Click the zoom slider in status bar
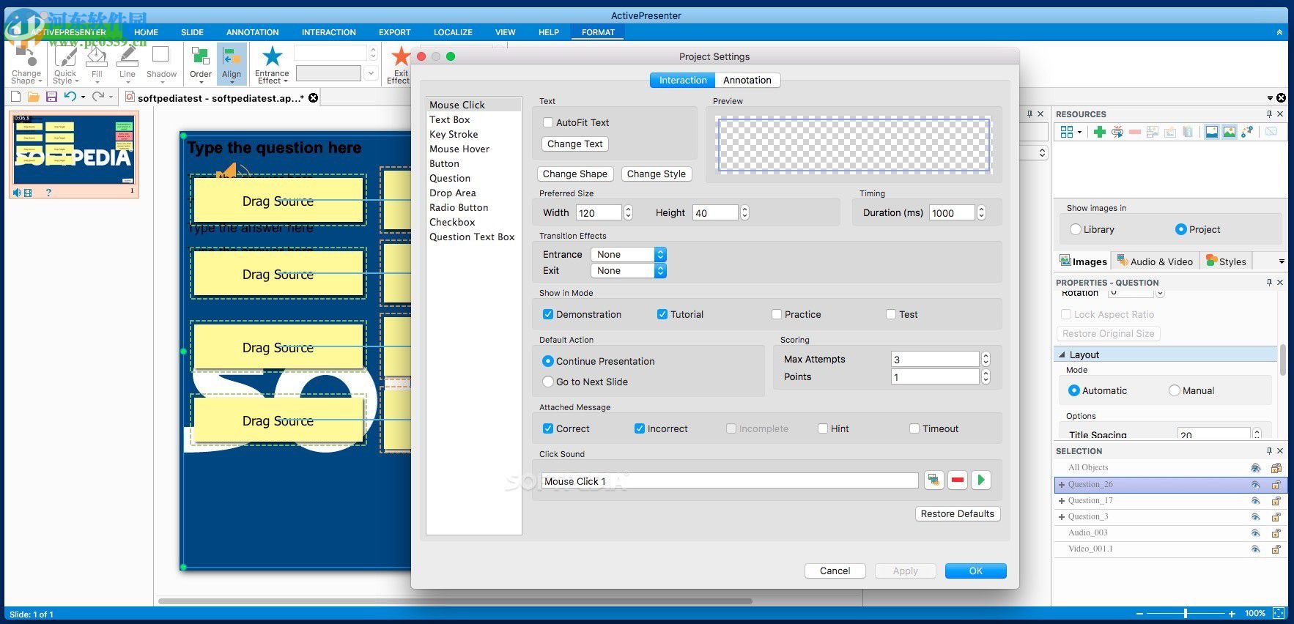The image size is (1294, 624). 1186,614
